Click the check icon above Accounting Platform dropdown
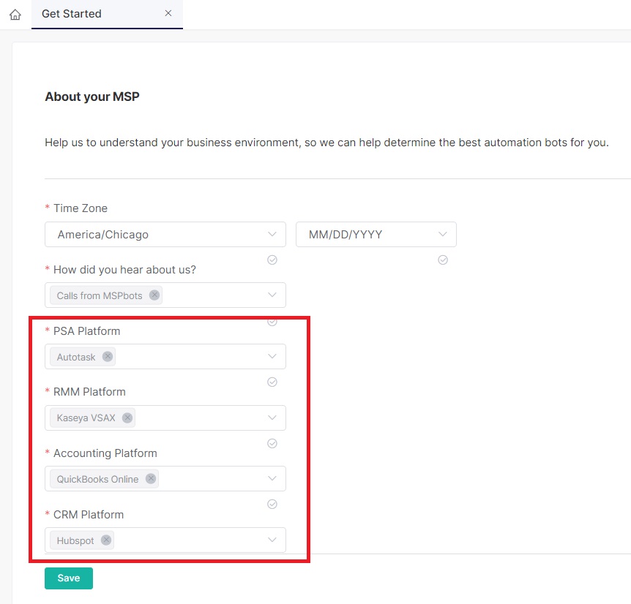This screenshot has width=631, height=604. tap(272, 443)
